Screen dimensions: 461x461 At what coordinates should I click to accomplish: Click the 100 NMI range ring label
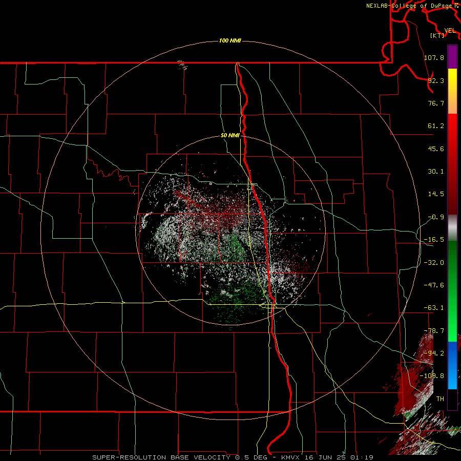point(230,40)
